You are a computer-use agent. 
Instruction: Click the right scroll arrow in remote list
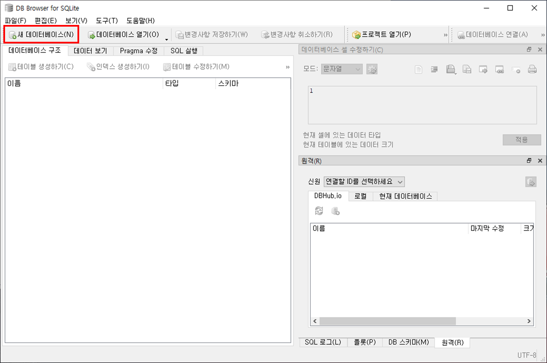529,321
